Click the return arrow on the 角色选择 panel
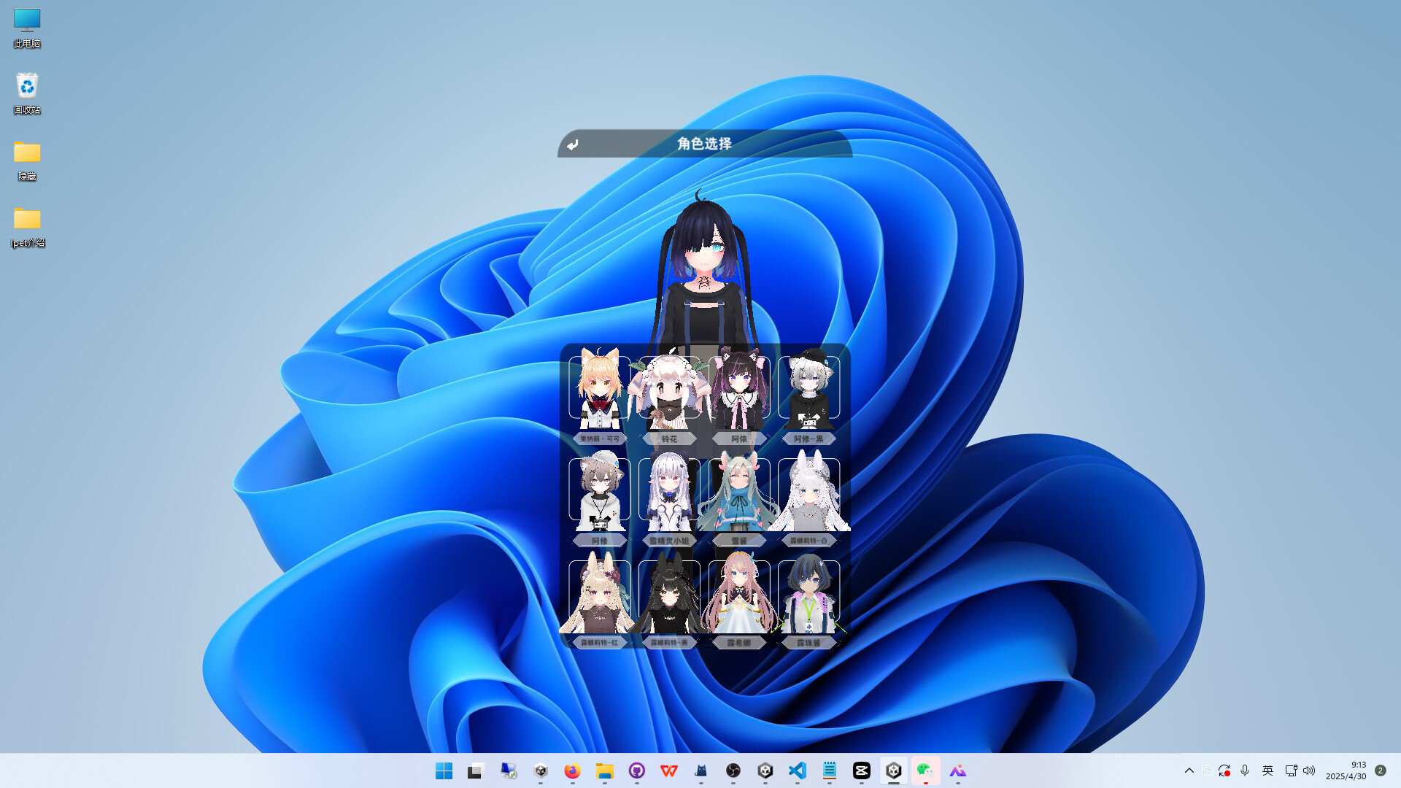Screen dimensions: 1401x788 [573, 144]
